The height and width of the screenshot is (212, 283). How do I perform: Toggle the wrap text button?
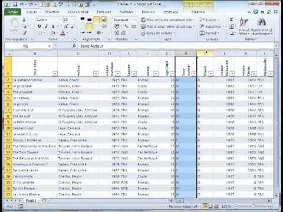click(x=104, y=19)
